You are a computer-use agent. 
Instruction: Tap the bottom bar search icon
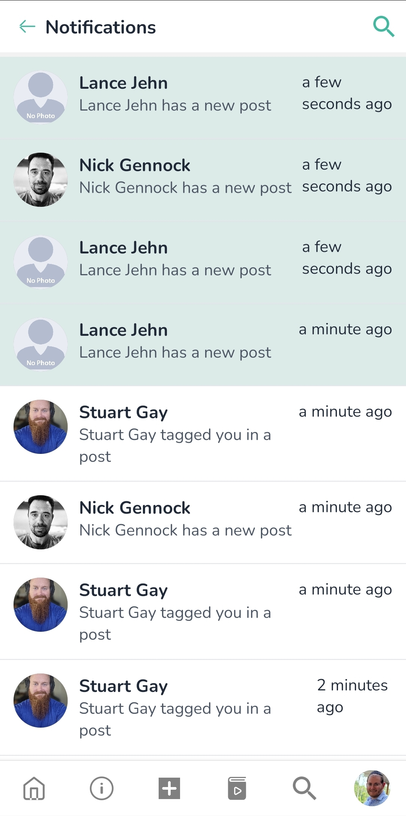[304, 788]
